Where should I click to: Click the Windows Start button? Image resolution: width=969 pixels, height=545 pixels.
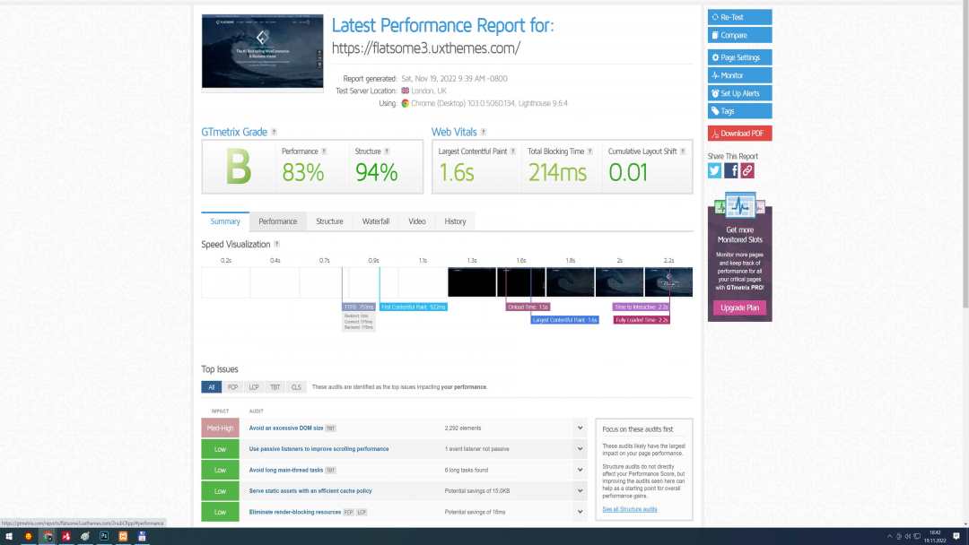click(x=9, y=536)
